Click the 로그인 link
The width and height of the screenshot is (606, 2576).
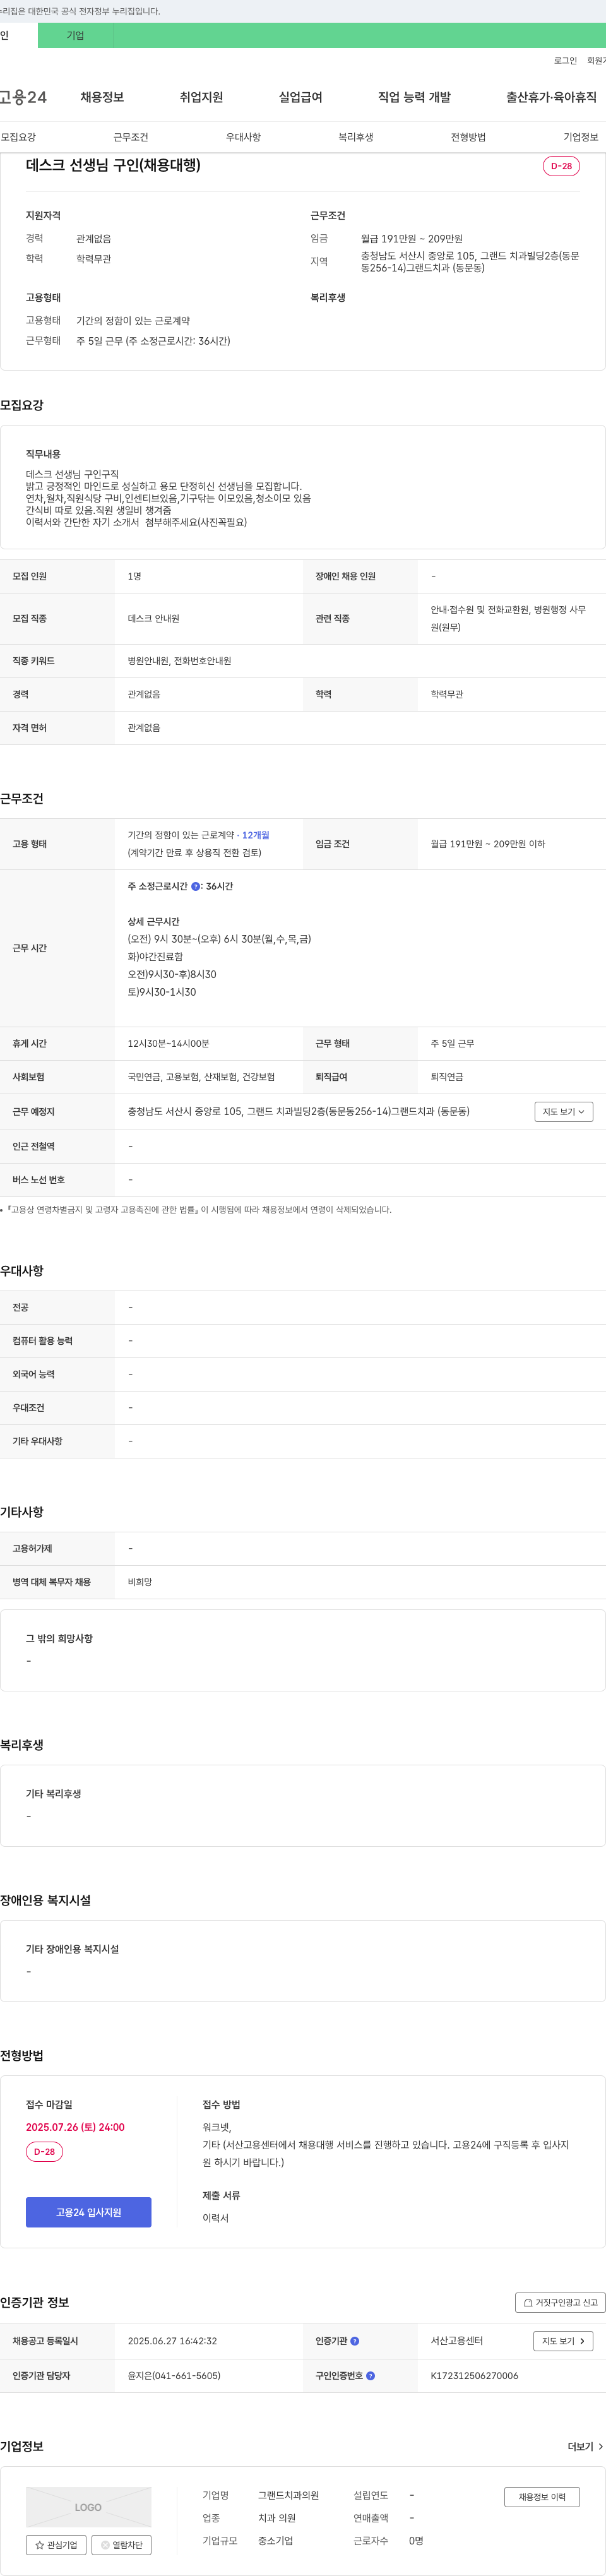click(565, 61)
